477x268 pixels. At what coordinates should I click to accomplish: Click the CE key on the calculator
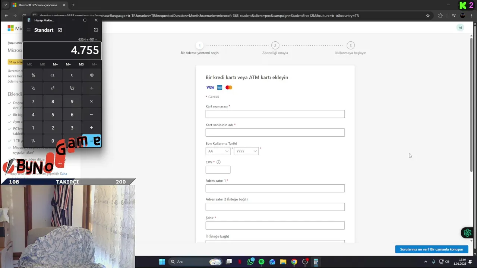pyautogui.click(x=53, y=75)
